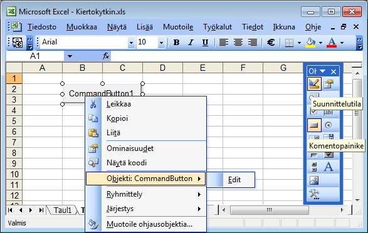
Task: Select the Image control tool
Action: (x=314, y=180)
